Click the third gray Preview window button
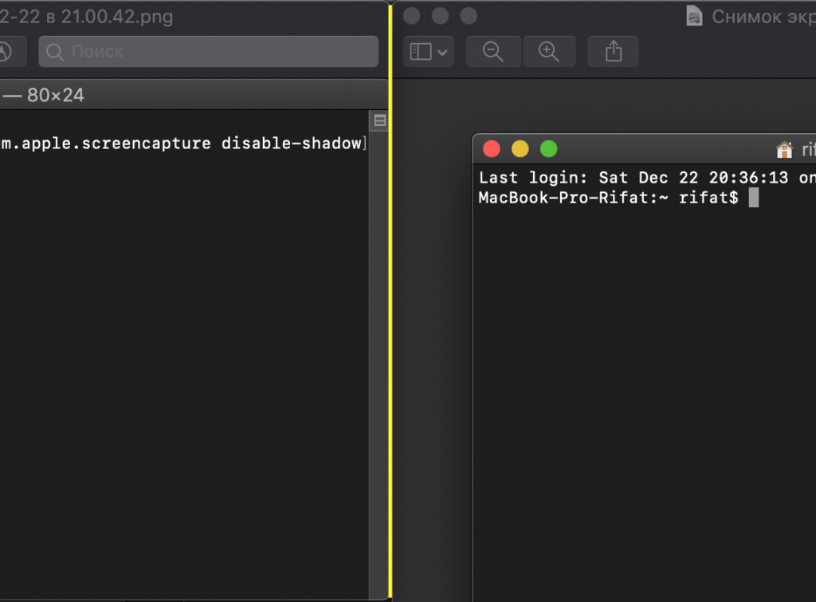Image resolution: width=816 pixels, height=602 pixels. click(469, 16)
